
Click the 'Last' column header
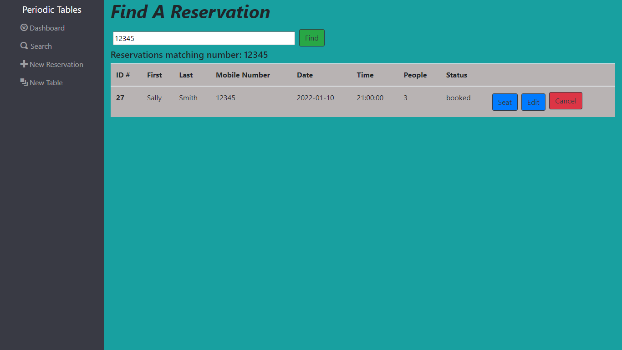click(186, 75)
